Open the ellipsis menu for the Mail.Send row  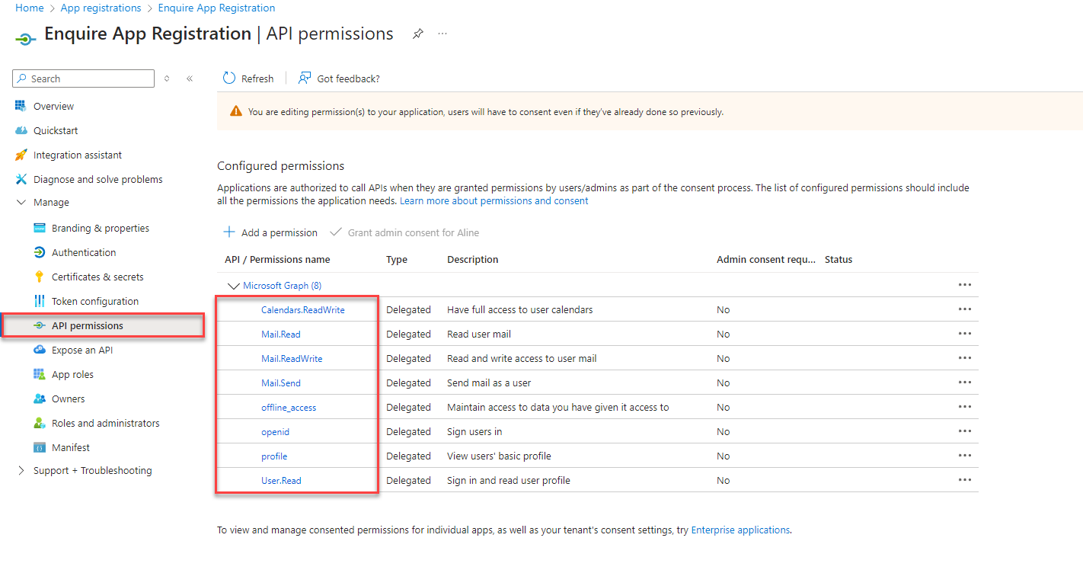tap(965, 383)
